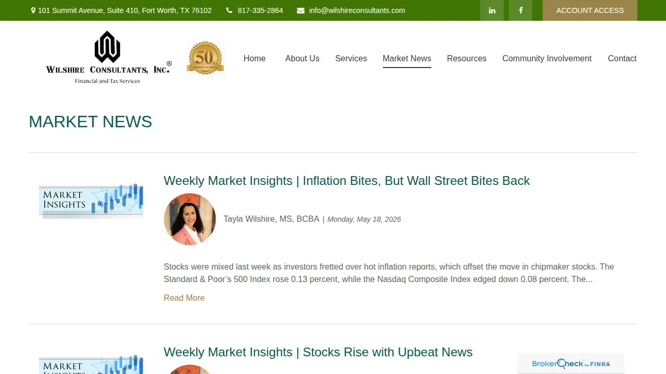Click the 817-335-2864 phone number
The image size is (666, 374).
coord(260,10)
